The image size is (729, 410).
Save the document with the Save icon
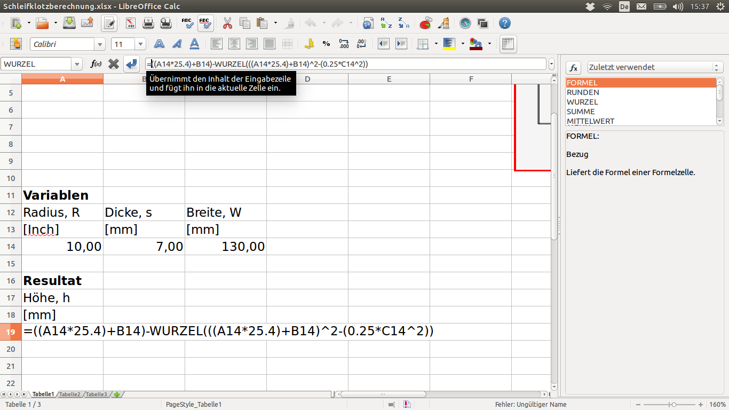click(69, 23)
